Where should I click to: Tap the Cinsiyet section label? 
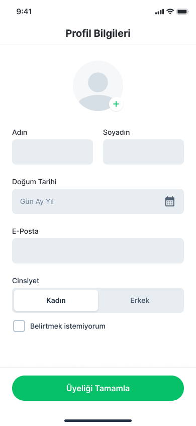click(26, 281)
